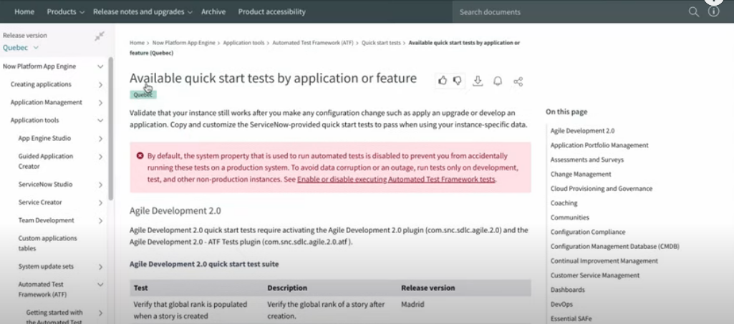Collapse Automated Test Framework (ATF) chevron

pos(100,284)
